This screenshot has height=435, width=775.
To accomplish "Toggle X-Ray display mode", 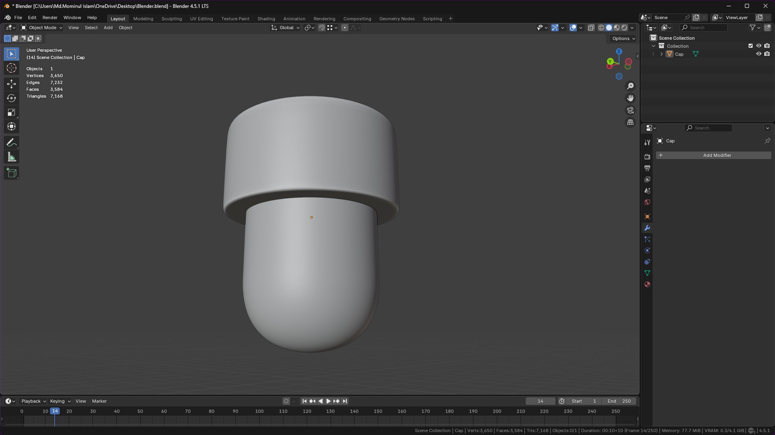I will point(591,28).
